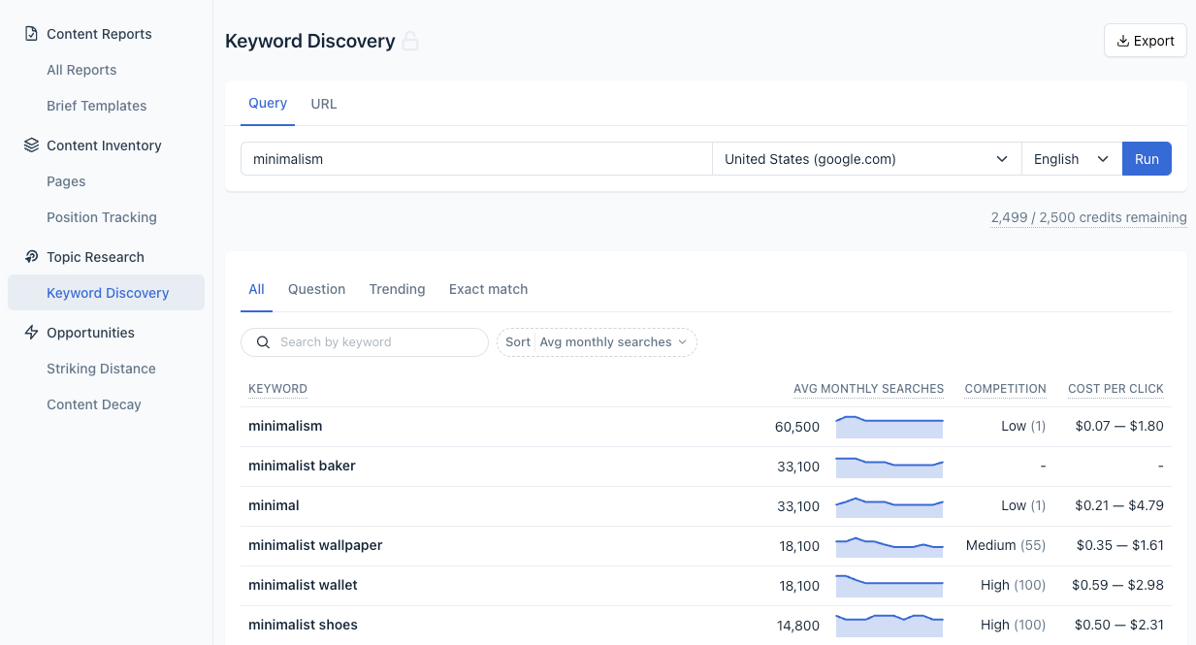The width and height of the screenshot is (1196, 645).
Task: Switch to the Query tab
Action: point(268,104)
